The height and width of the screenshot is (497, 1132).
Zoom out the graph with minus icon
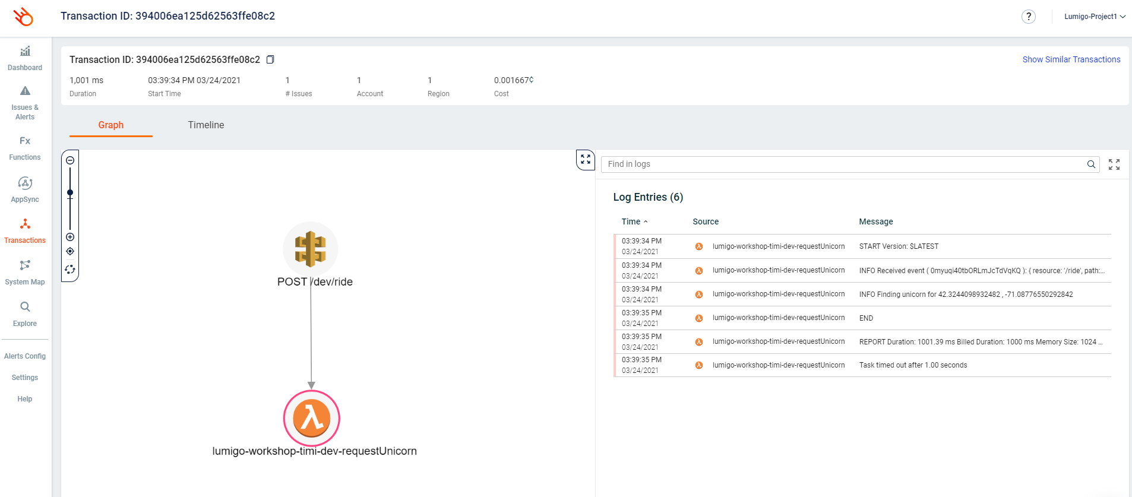pos(70,160)
